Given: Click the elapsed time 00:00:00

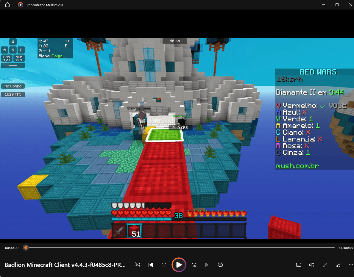Looking at the screenshot, I should click(12, 248).
